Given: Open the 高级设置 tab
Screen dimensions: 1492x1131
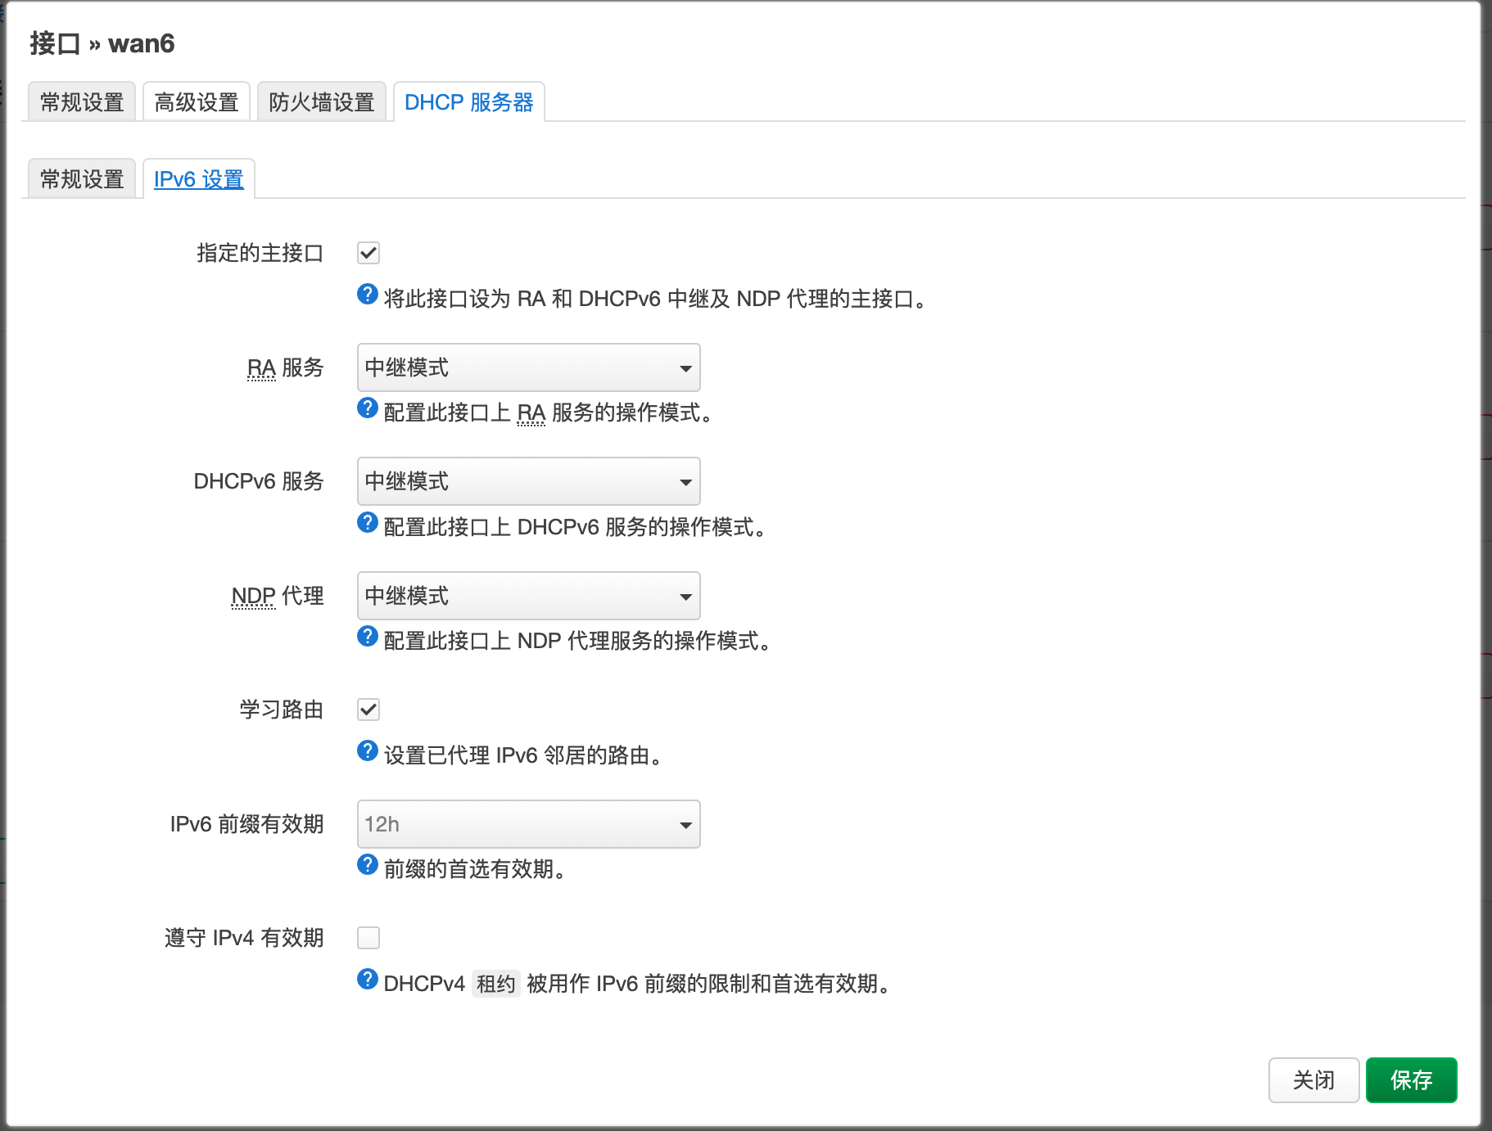Looking at the screenshot, I should (196, 101).
